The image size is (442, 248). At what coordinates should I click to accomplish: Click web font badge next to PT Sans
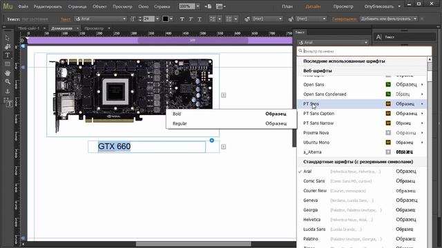point(388,104)
